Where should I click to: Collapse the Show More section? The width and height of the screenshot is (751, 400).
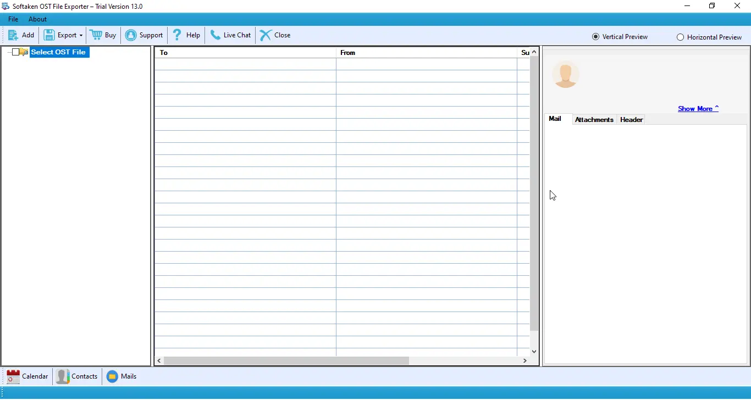pos(716,108)
